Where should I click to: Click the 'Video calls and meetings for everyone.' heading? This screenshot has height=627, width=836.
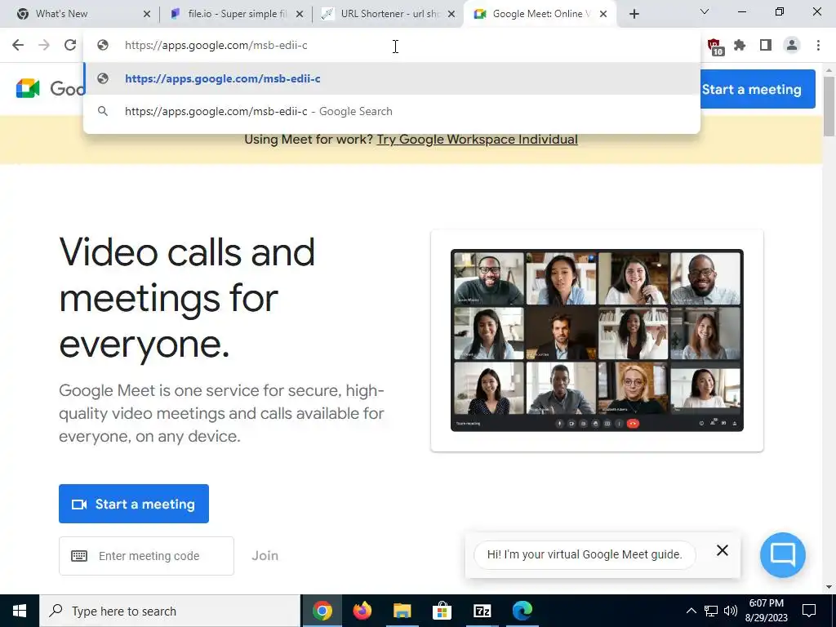(x=187, y=297)
